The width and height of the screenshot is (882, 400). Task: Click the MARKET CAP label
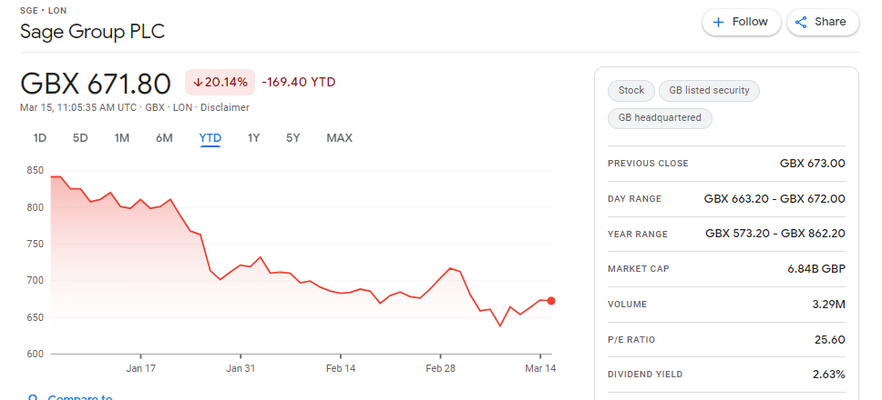click(x=639, y=269)
